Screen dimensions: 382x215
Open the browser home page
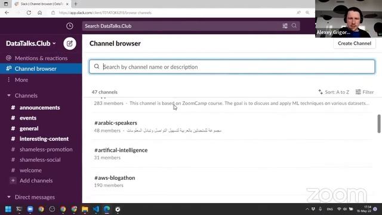click(x=40, y=13)
